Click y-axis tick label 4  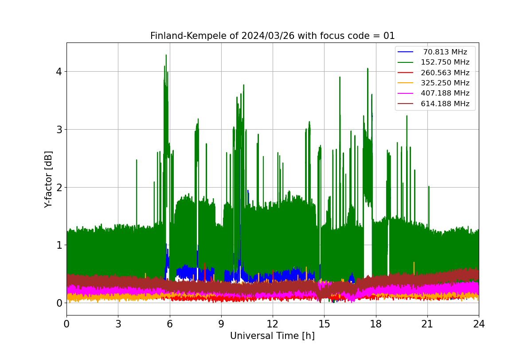(x=59, y=72)
